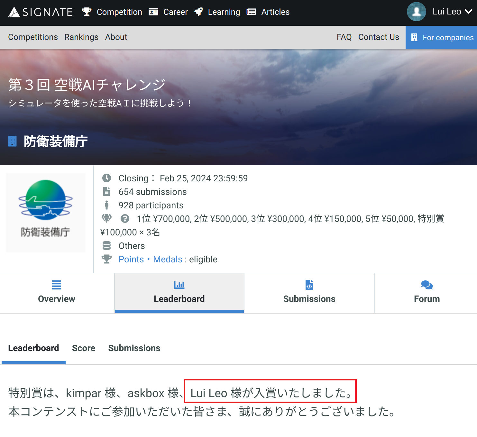The height and width of the screenshot is (437, 477).
Task: Click the Lui Leo user avatar
Action: coord(417,12)
